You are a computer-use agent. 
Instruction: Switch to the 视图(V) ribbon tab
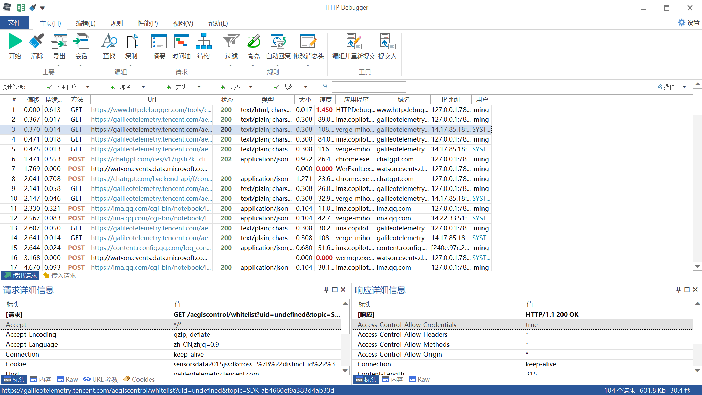(183, 23)
